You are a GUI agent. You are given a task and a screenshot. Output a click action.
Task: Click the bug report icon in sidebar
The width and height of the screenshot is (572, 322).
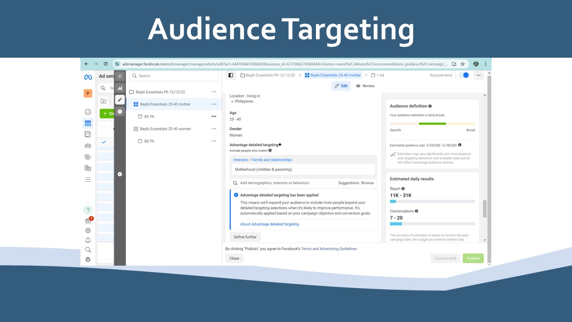(88, 259)
